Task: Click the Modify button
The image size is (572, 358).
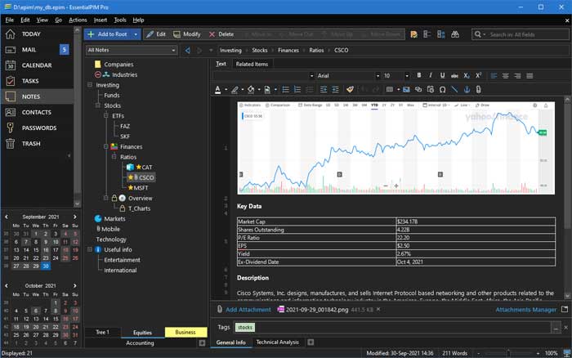Action: pyautogui.click(x=187, y=34)
